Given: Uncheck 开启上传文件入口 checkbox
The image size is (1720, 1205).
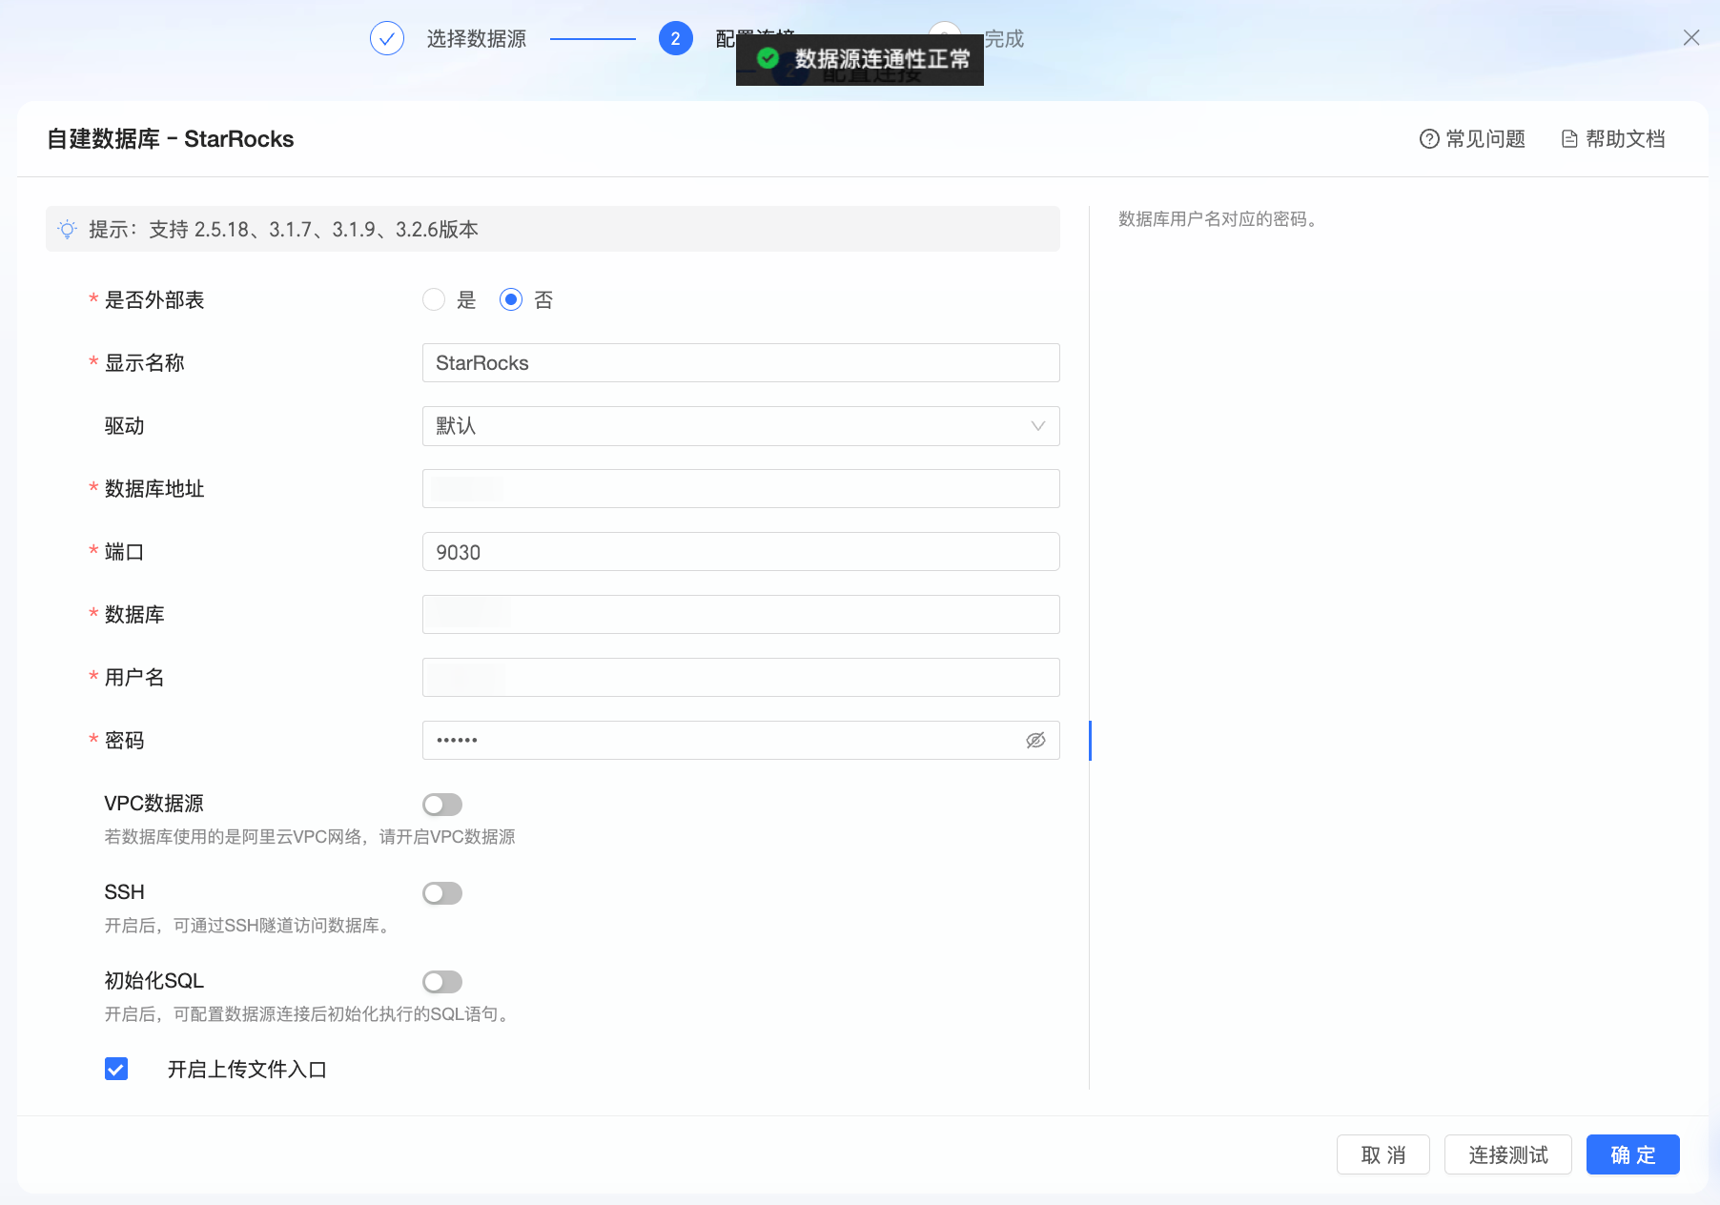Looking at the screenshot, I should click(x=116, y=1069).
